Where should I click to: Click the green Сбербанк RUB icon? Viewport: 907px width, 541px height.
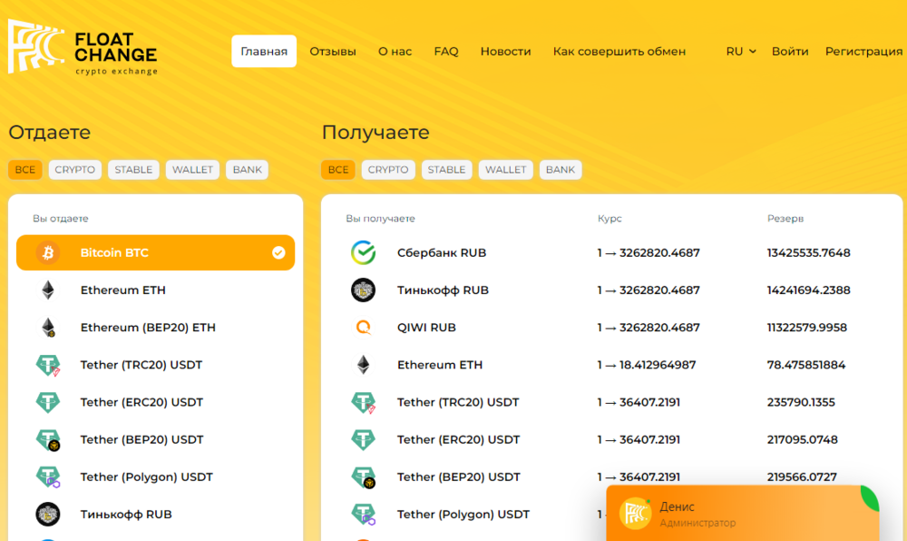(363, 252)
